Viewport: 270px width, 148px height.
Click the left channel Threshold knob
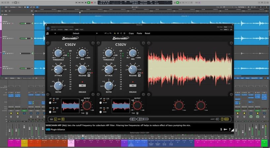tap(58, 53)
